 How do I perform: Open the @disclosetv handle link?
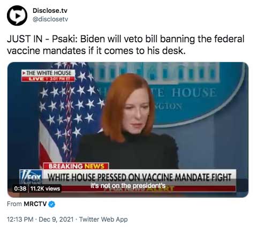[50, 19]
